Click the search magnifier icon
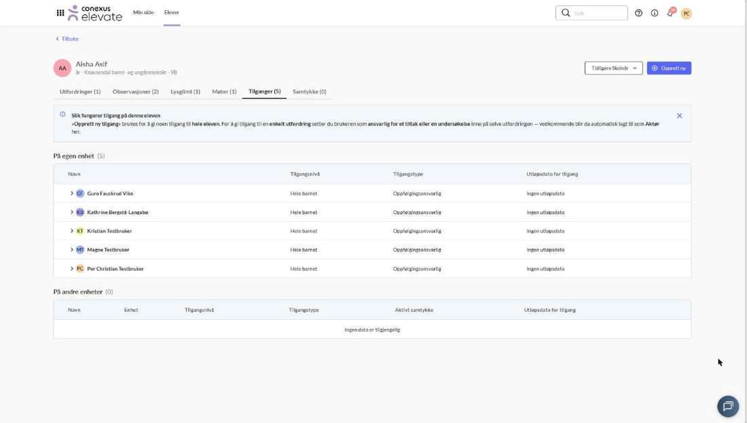The width and height of the screenshot is (747, 423). pyautogui.click(x=566, y=13)
